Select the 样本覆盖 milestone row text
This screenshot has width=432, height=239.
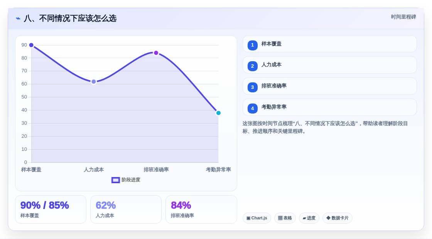tap(272, 44)
